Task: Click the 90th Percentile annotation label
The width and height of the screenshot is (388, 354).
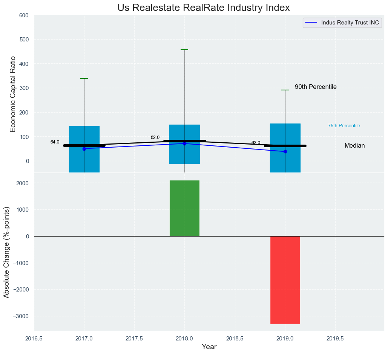Action: point(316,87)
